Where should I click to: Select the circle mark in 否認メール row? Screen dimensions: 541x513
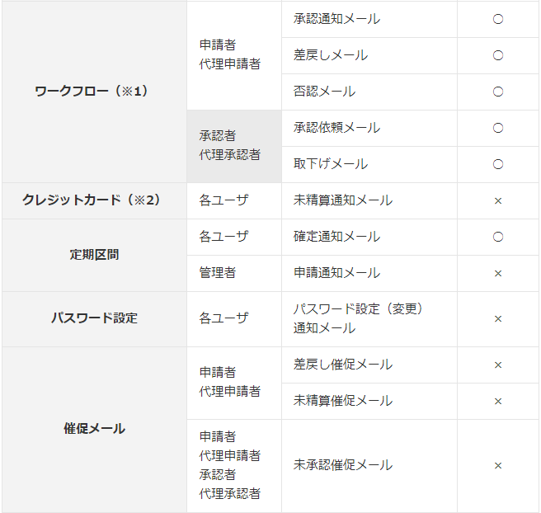(498, 92)
